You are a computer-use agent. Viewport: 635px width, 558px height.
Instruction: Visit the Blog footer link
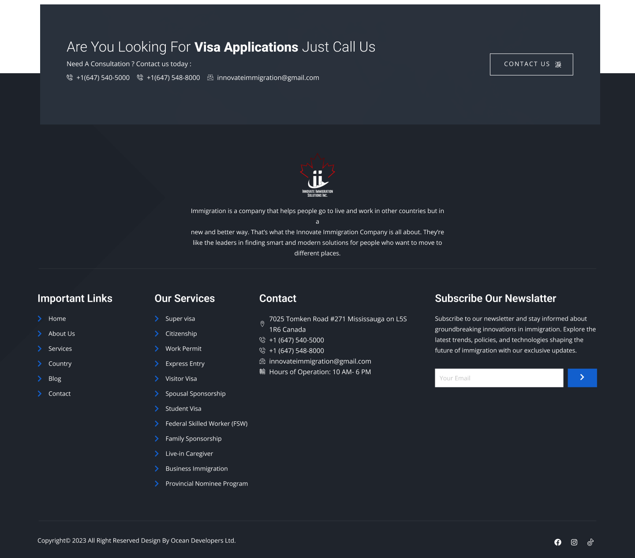[55, 378]
